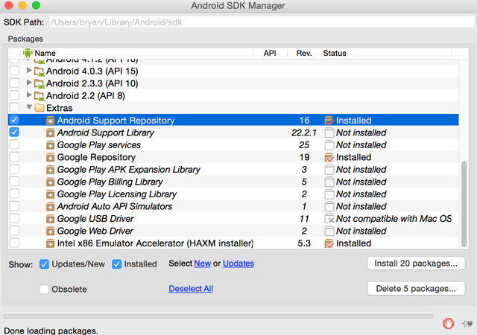Click the Android 4.0.3 folder icon

pos(40,71)
